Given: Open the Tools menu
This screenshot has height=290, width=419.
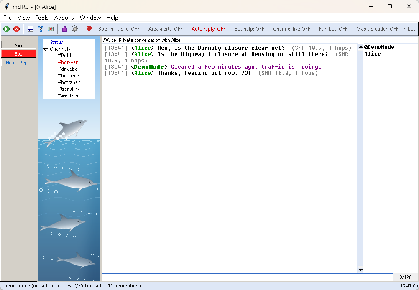Looking at the screenshot, I should coord(42,18).
